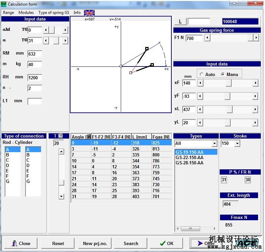Click the F1 N force slider thumb

coord(250,37)
